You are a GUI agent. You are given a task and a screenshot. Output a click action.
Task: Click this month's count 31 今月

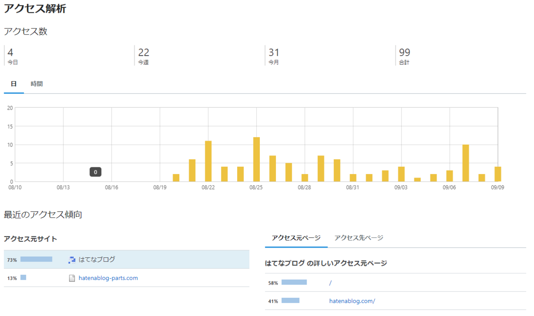point(274,56)
